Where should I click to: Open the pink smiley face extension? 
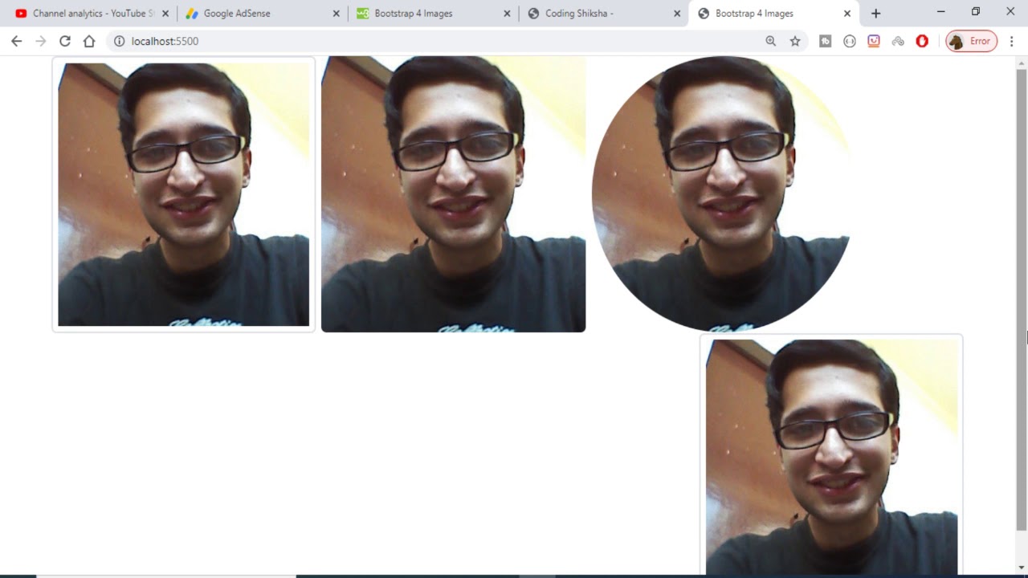click(x=874, y=41)
